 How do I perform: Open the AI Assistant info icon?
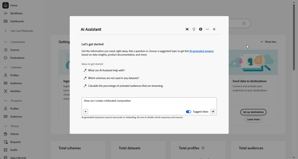click(x=201, y=29)
